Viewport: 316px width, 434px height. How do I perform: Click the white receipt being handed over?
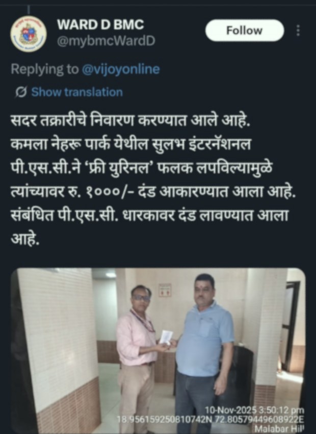[x=167, y=337]
